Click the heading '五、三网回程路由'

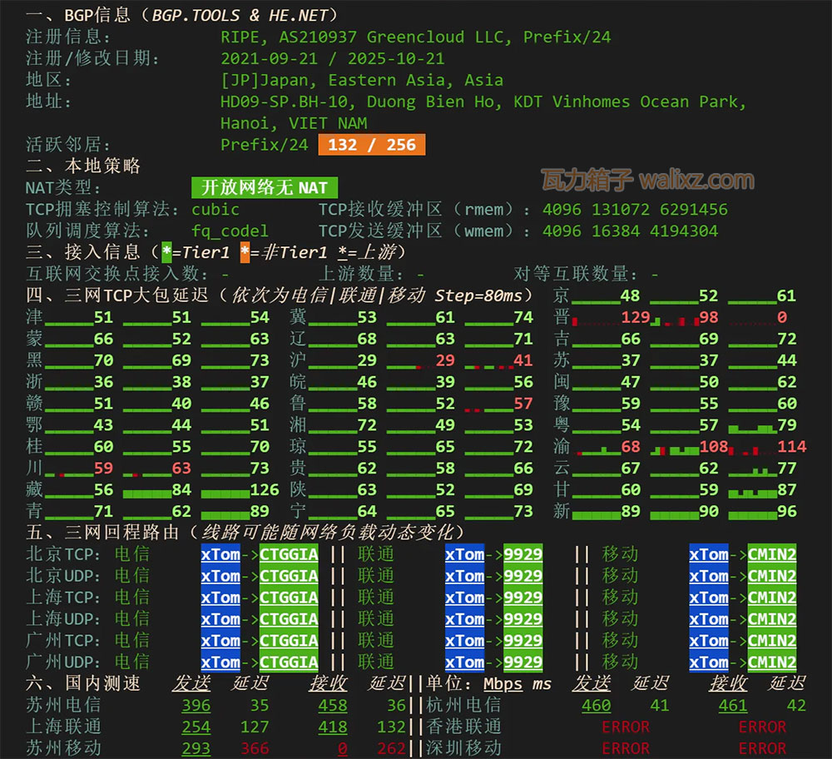[102, 533]
